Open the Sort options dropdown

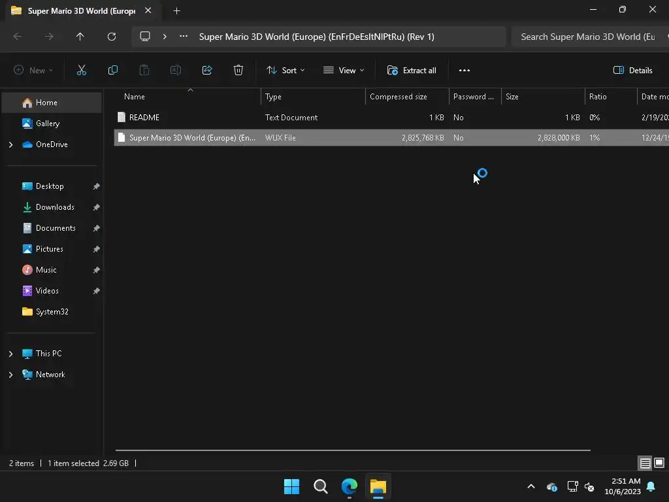coord(286,71)
